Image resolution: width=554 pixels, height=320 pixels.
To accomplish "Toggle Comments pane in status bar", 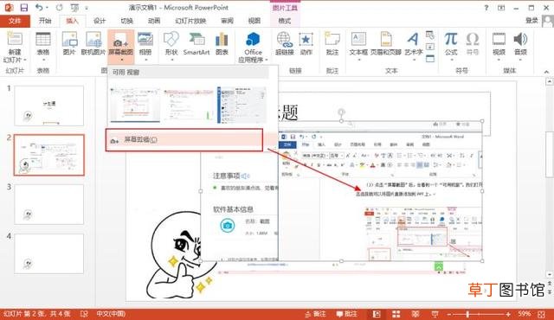I will [x=346, y=314].
